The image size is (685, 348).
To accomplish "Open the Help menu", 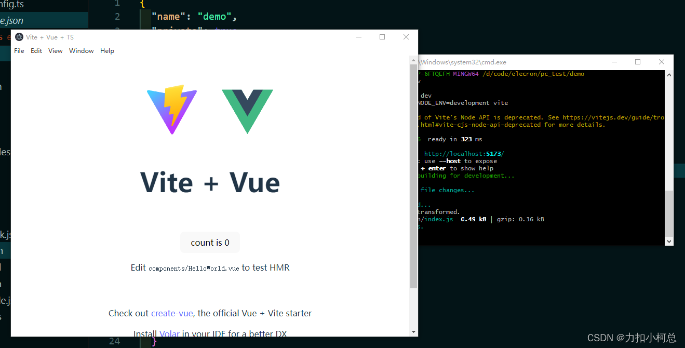I will point(107,51).
